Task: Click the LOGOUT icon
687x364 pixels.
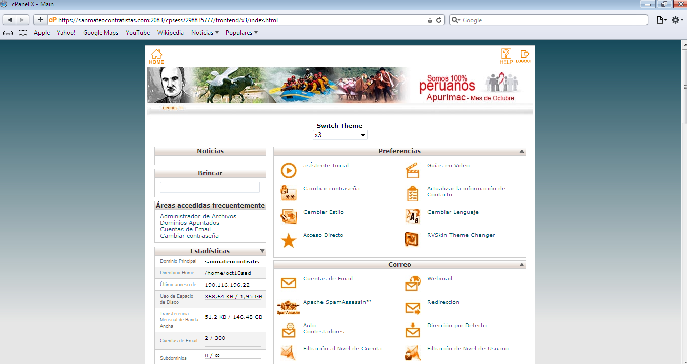Action: pyautogui.click(x=524, y=54)
